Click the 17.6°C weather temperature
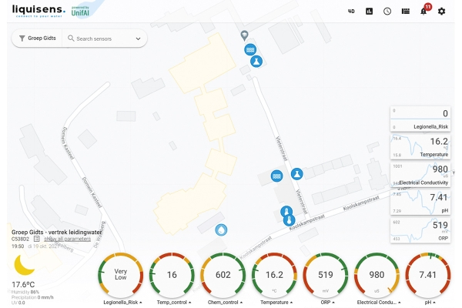The image size is (462, 308). coord(23,285)
